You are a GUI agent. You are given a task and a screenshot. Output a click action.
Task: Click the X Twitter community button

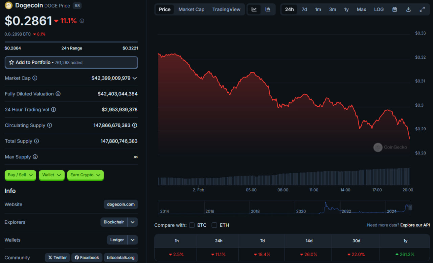(x=58, y=258)
